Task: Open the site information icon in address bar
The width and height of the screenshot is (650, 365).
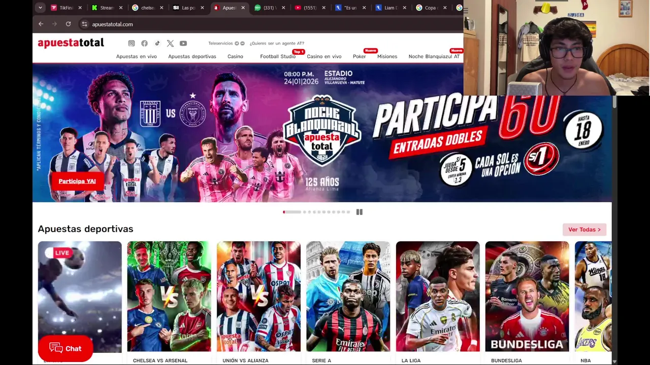Action: click(x=84, y=24)
